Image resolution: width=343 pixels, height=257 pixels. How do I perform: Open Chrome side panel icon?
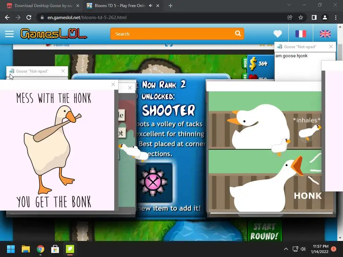point(314,17)
